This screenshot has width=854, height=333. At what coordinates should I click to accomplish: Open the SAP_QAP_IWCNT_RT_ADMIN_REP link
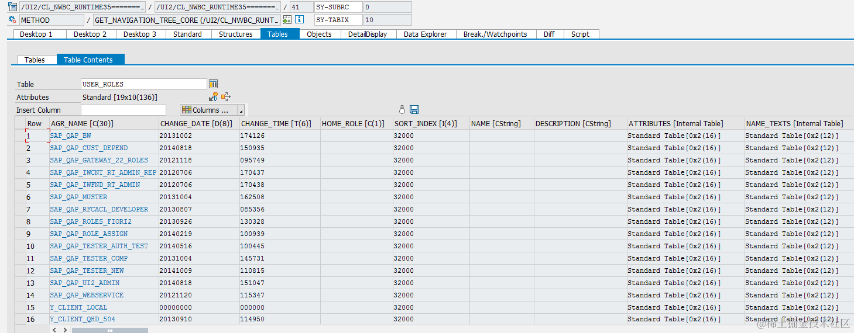coord(103,172)
